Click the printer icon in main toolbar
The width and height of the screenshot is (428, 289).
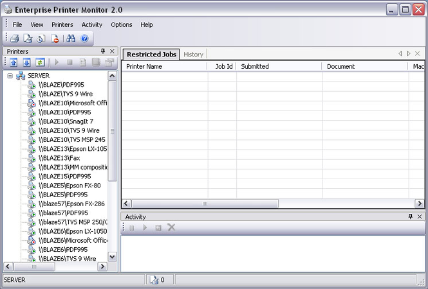pyautogui.click(x=15, y=39)
